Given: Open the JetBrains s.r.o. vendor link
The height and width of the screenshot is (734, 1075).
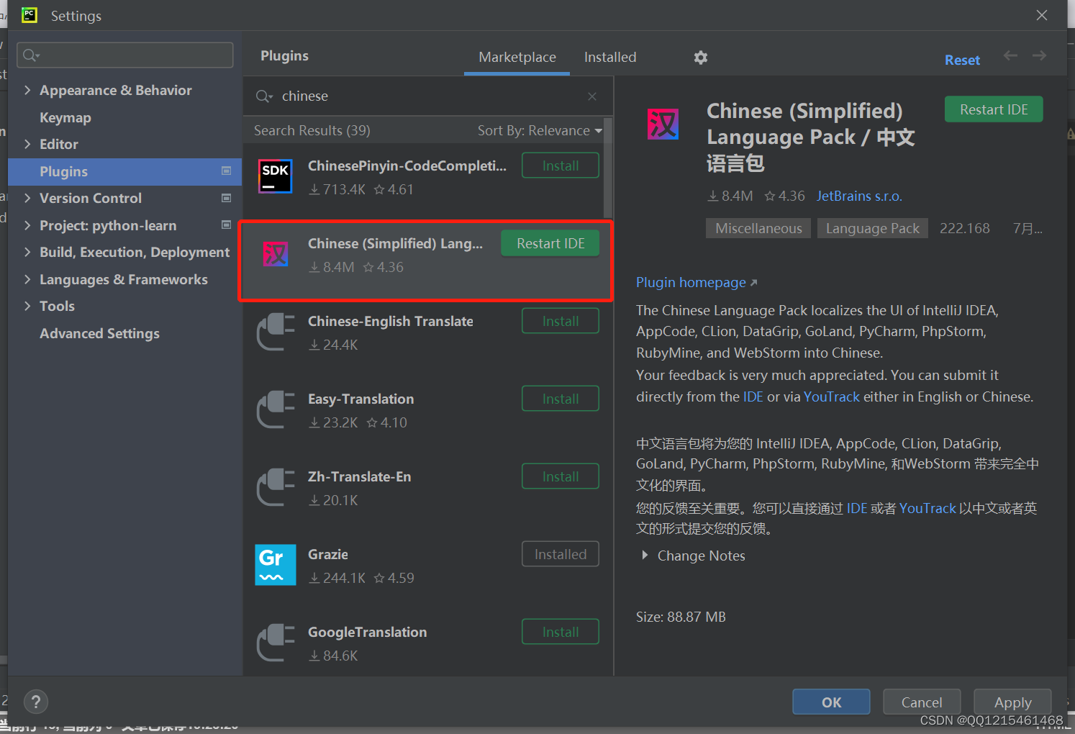Looking at the screenshot, I should [859, 196].
